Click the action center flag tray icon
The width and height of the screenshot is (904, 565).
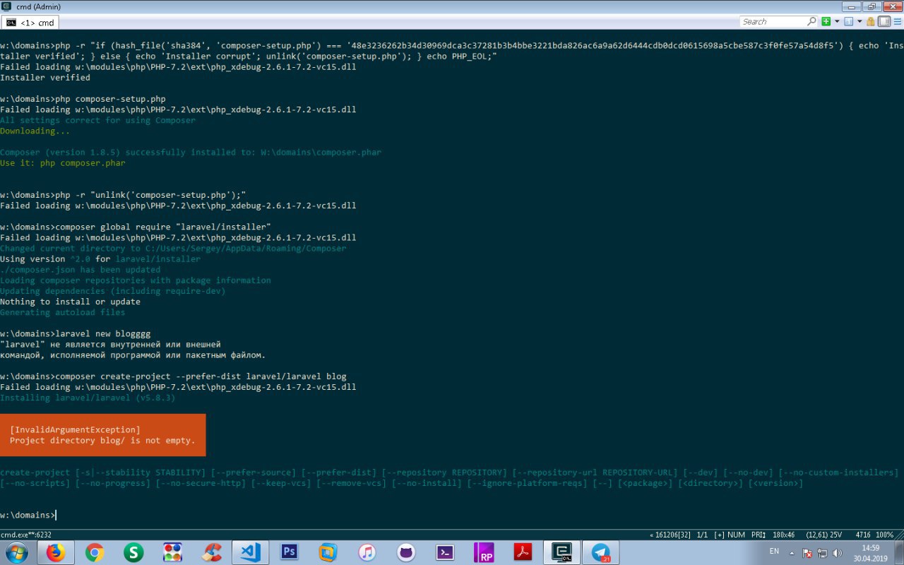(809, 553)
